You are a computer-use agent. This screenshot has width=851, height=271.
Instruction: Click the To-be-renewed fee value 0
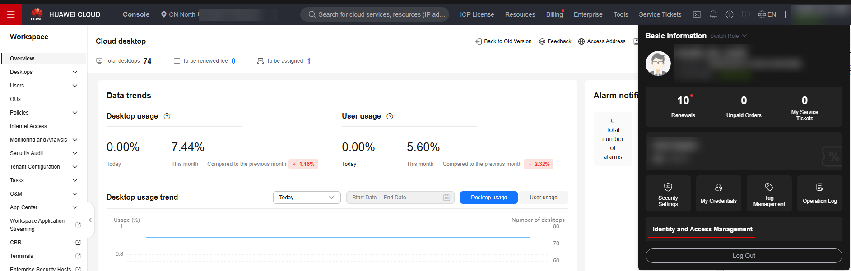point(233,61)
